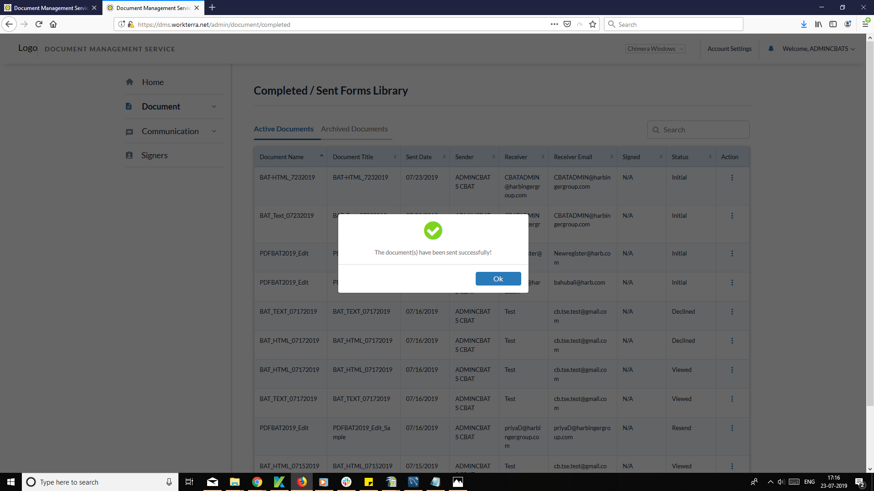Toggle the Sent Date column sort order
Screen dimensions: 874x491
pos(445,156)
